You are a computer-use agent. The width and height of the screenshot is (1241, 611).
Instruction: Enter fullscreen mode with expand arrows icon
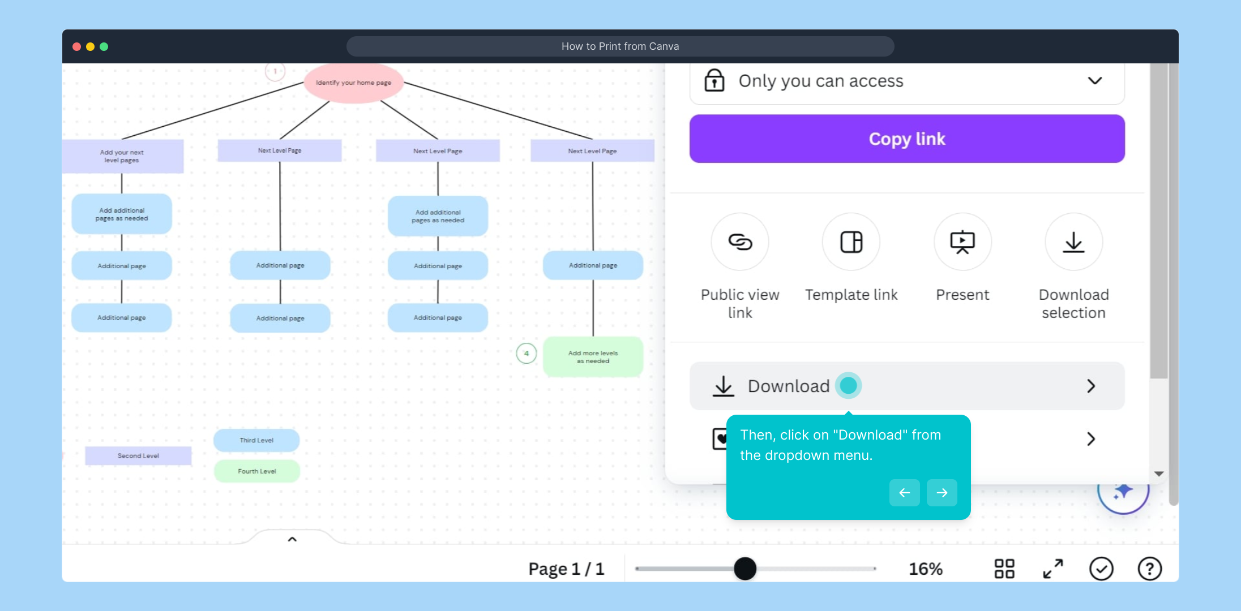1053,569
